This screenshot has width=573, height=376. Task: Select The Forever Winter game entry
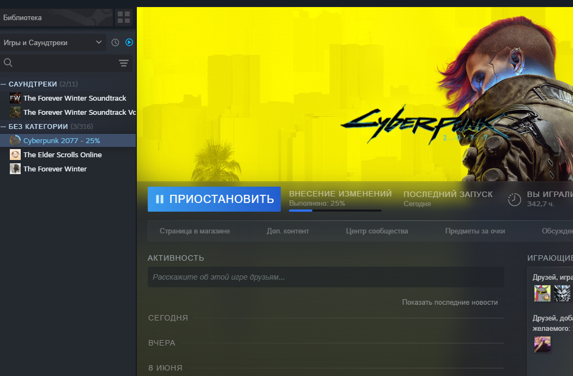pyautogui.click(x=68, y=169)
